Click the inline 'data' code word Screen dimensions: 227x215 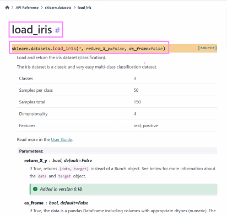(x=42, y=176)
